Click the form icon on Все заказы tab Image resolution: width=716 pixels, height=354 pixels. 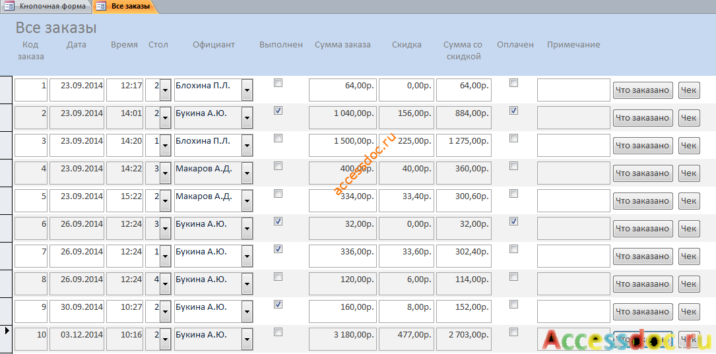click(101, 7)
